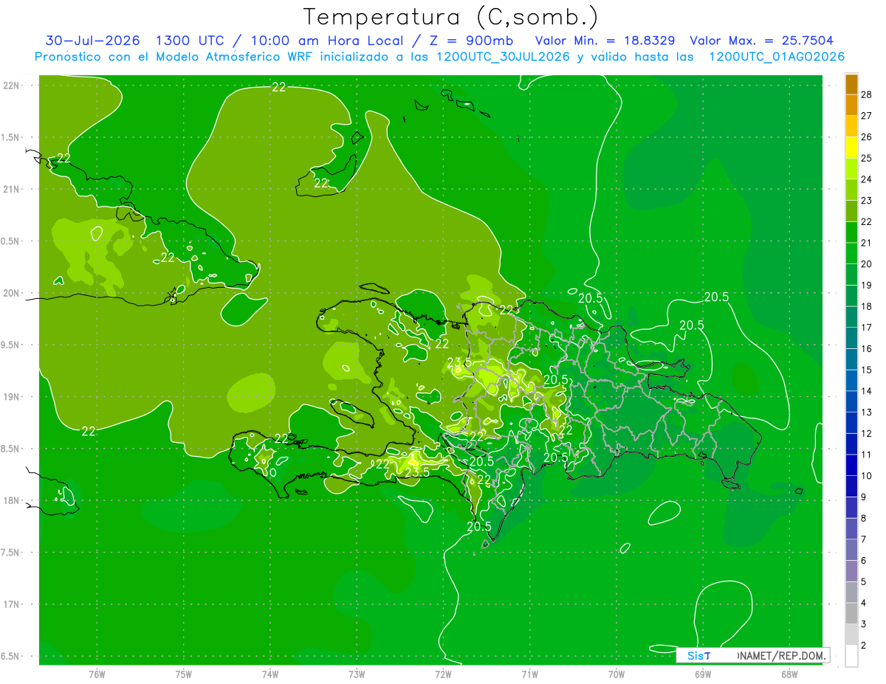This screenshot has height=684, width=886.
Task: Click the 17N latitude axis label
Action: (x=11, y=604)
